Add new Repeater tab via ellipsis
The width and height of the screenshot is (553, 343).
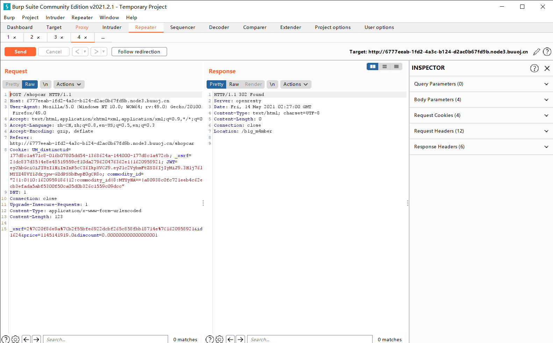(103, 37)
